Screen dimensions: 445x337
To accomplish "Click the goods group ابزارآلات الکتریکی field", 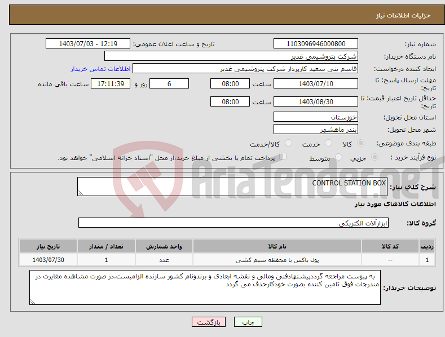I will 233,223.
